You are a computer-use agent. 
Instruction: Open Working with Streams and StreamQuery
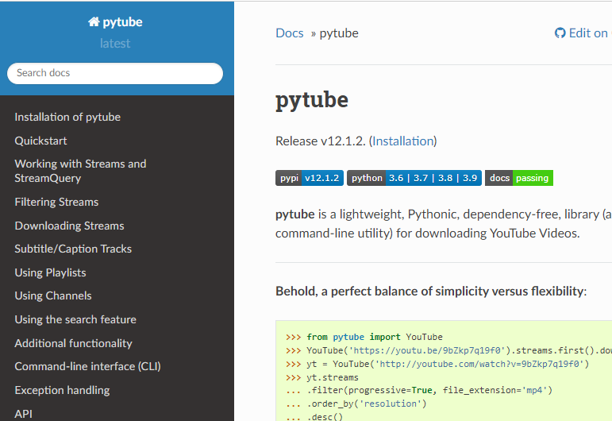point(80,171)
